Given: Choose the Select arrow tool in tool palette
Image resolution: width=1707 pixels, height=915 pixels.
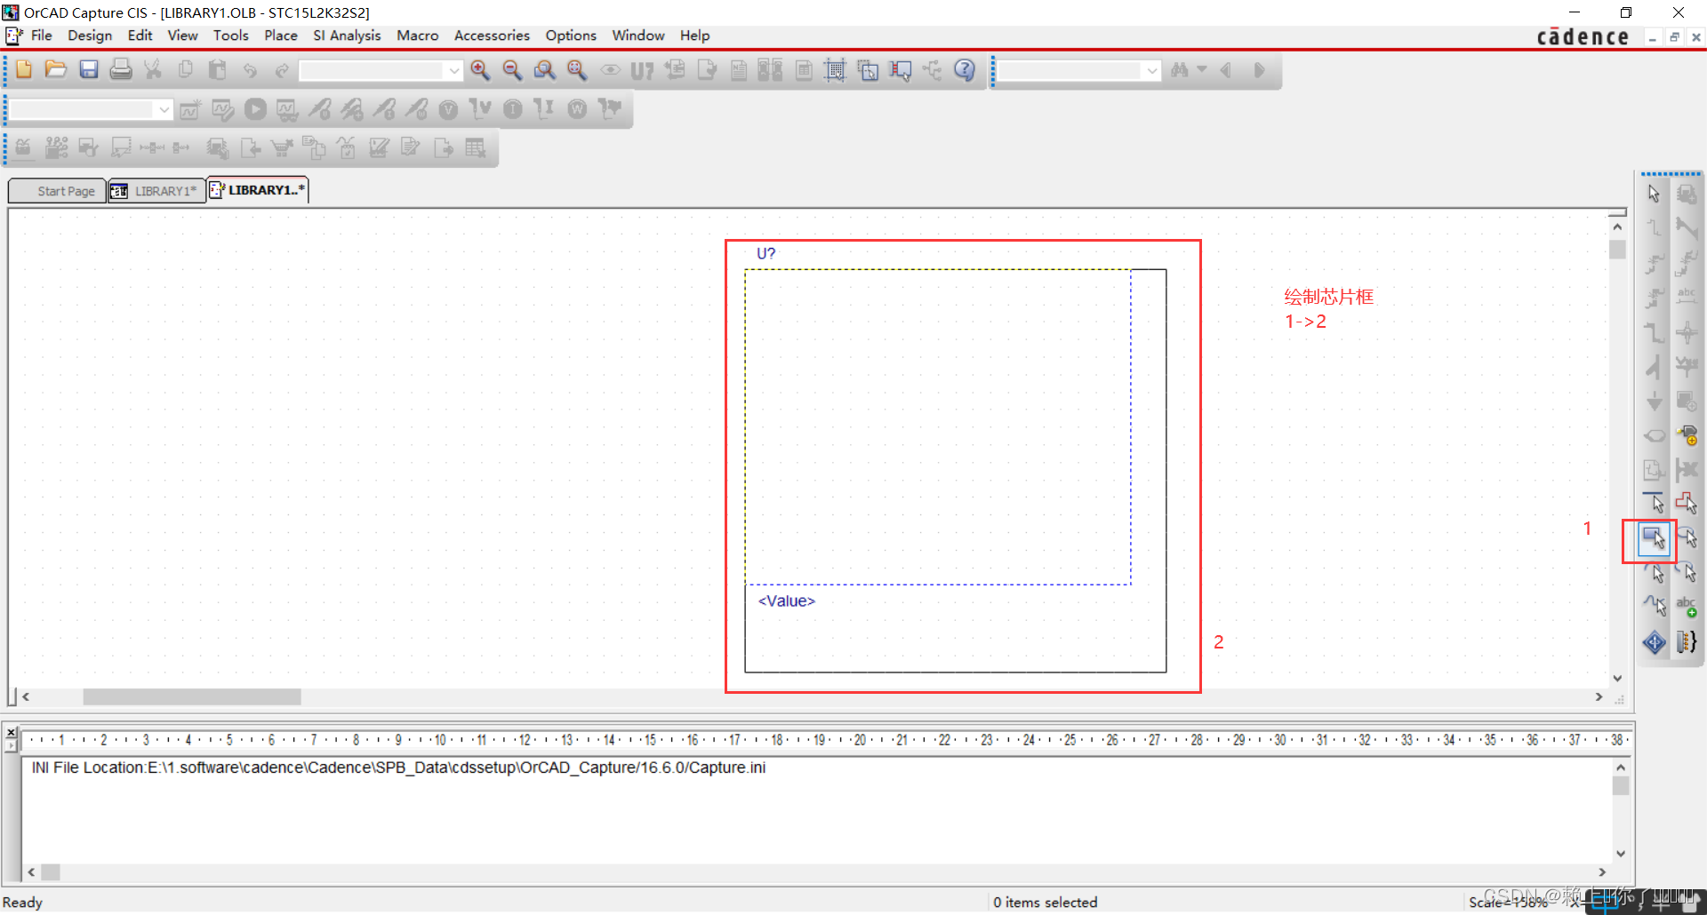Looking at the screenshot, I should click(1654, 194).
